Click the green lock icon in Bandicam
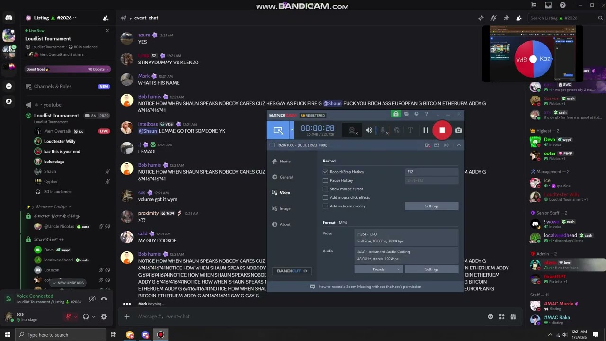This screenshot has height=341, width=606. point(396,114)
